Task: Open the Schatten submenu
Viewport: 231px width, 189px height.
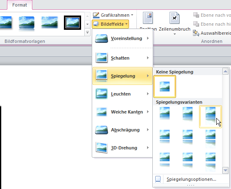Action: (122, 58)
